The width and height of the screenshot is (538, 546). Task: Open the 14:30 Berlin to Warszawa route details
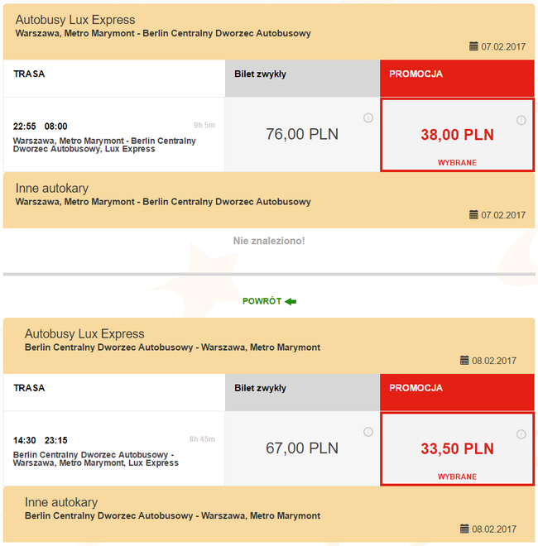pos(114,448)
